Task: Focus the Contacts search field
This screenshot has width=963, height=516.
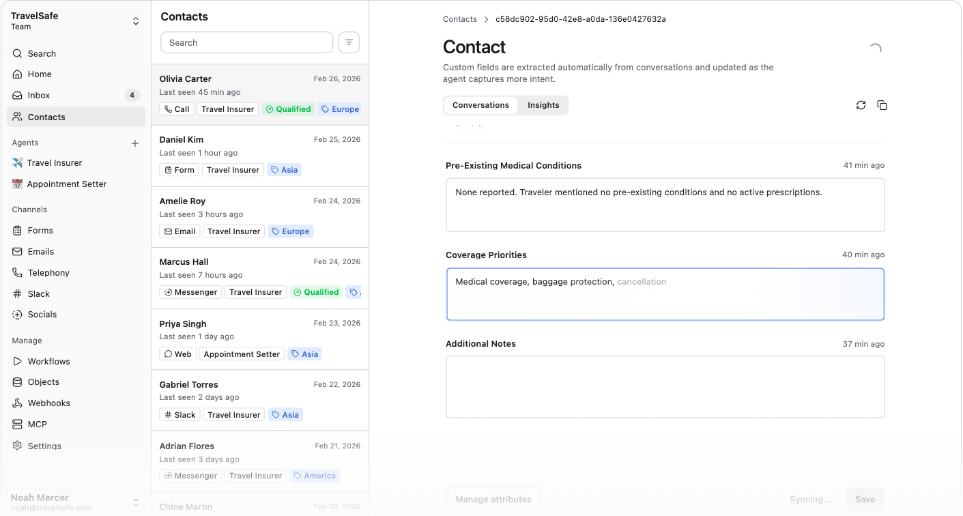Action: pyautogui.click(x=247, y=42)
